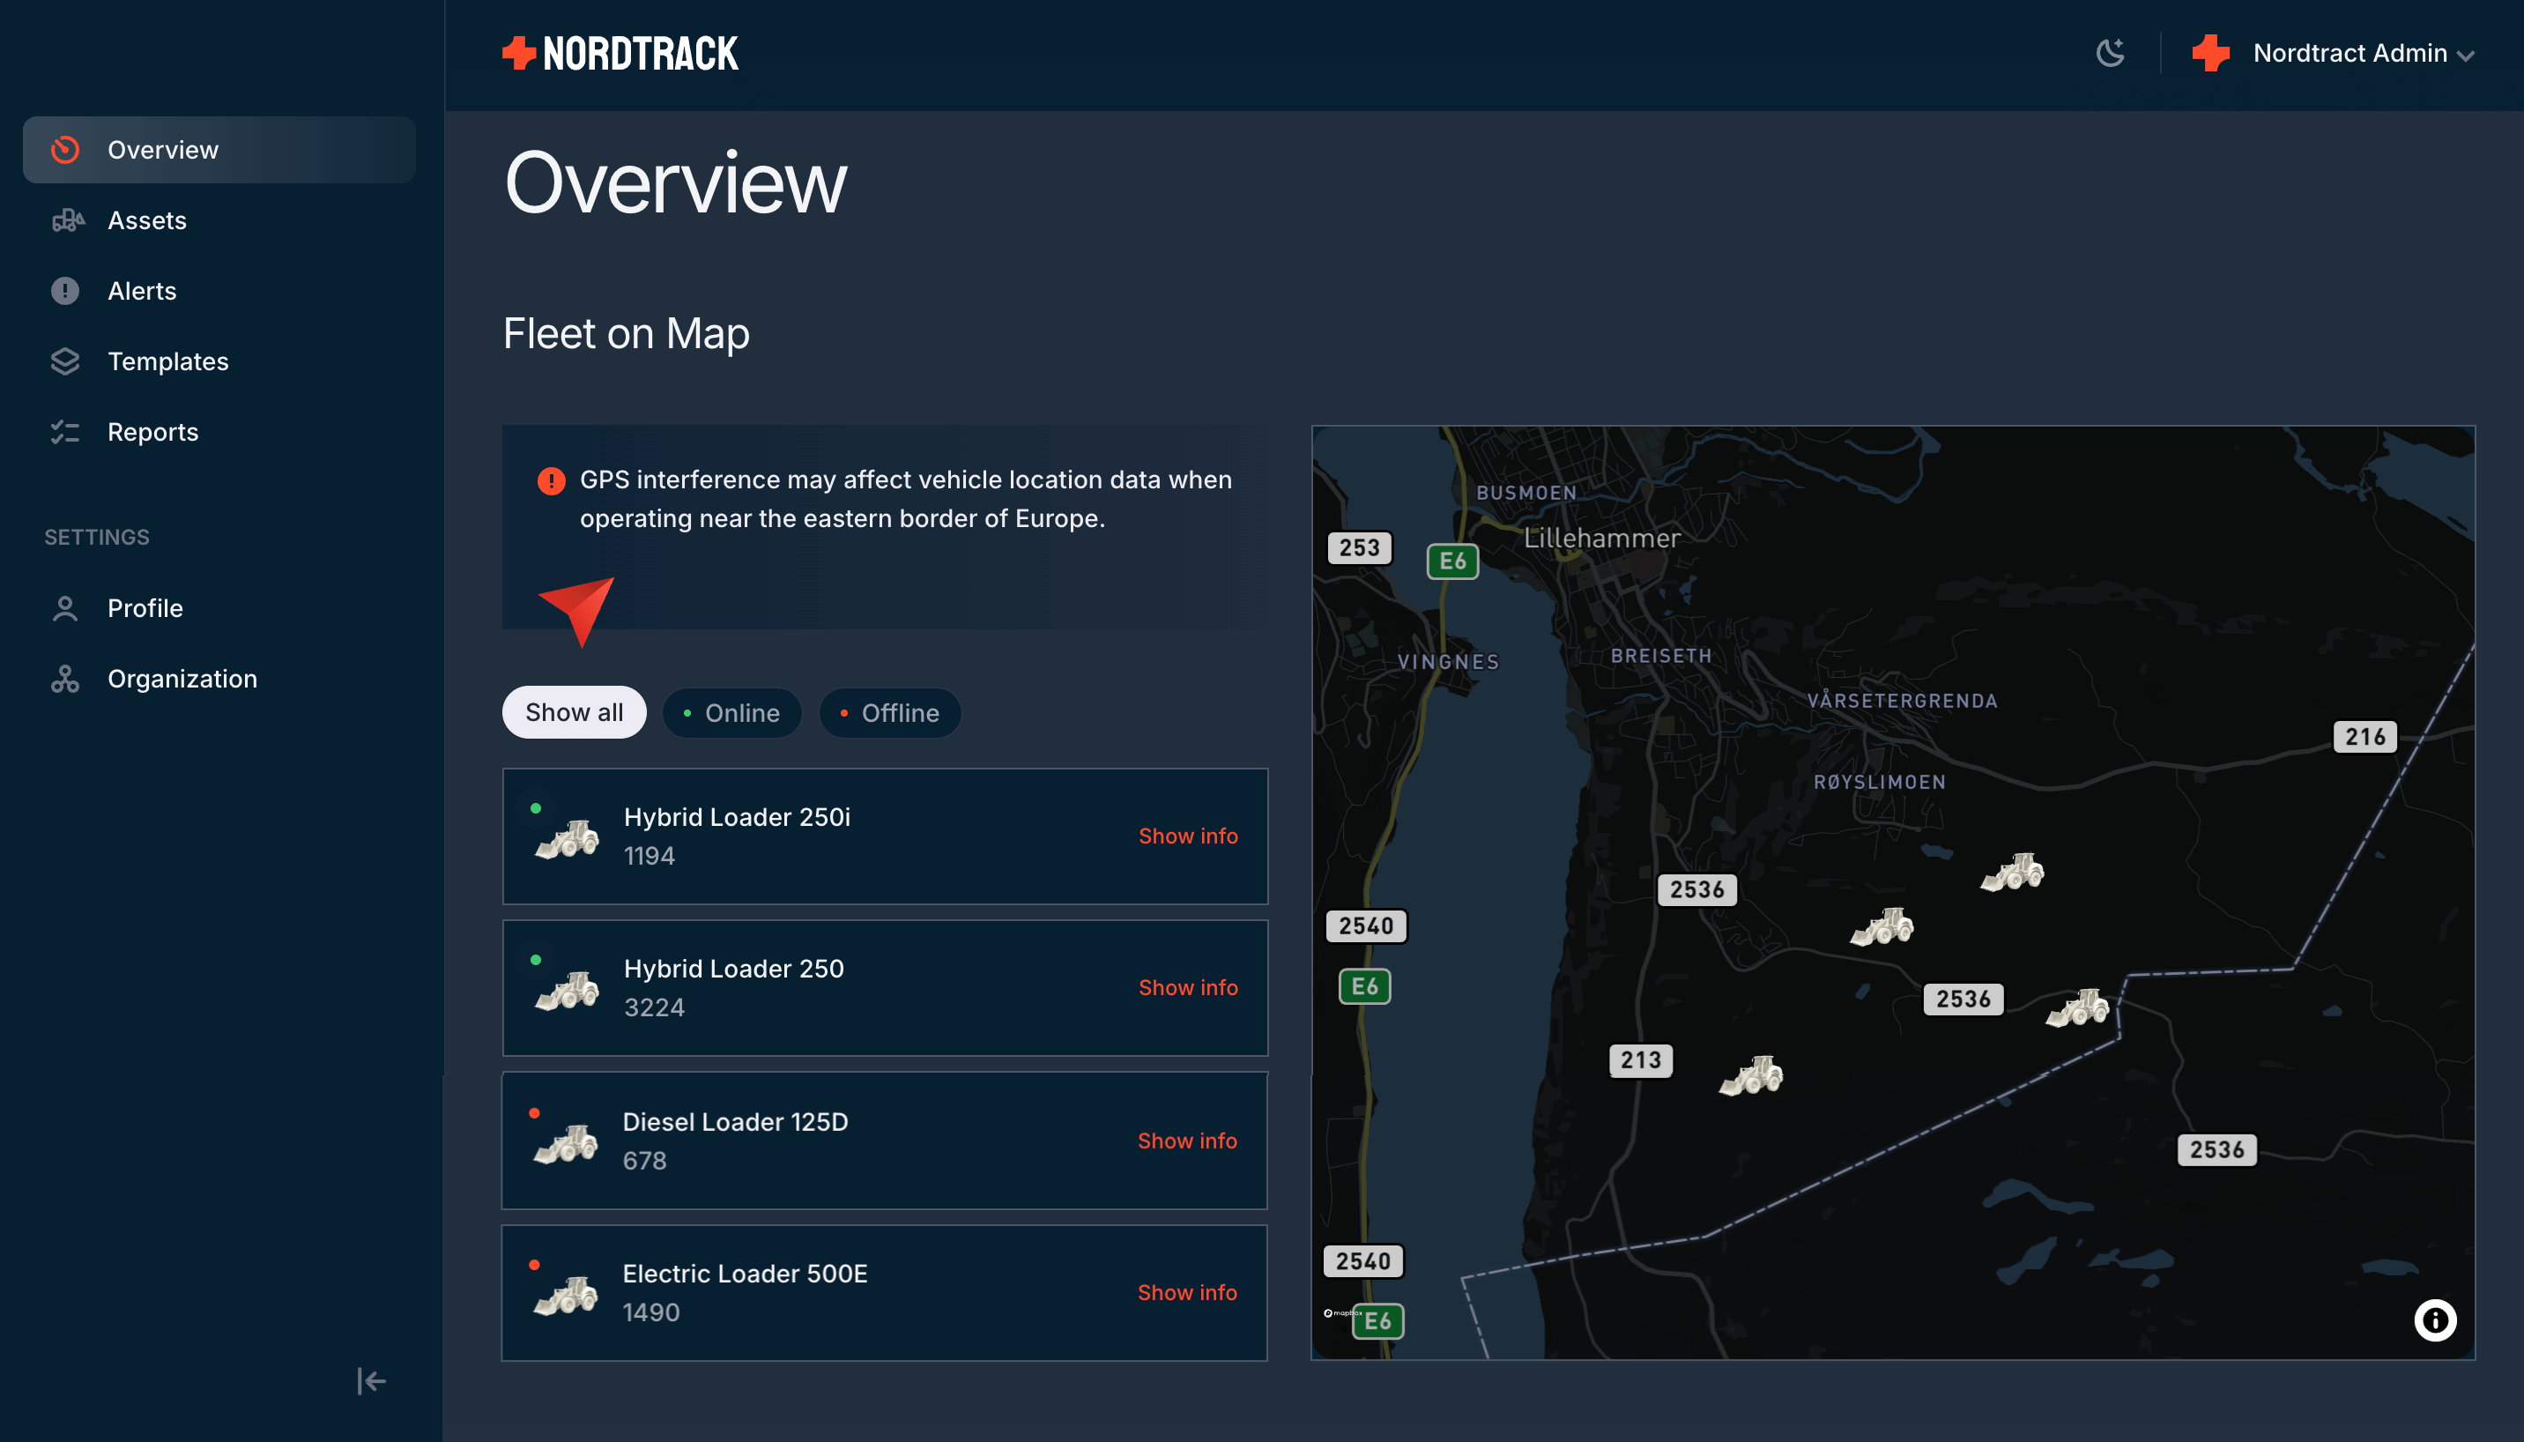Filter the fleet by Offline status
Screen dimensions: 2524x1442
click(x=889, y=713)
